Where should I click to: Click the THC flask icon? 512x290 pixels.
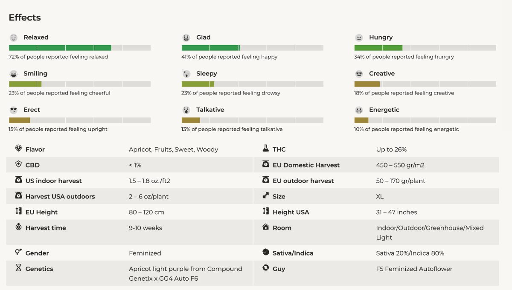click(265, 149)
